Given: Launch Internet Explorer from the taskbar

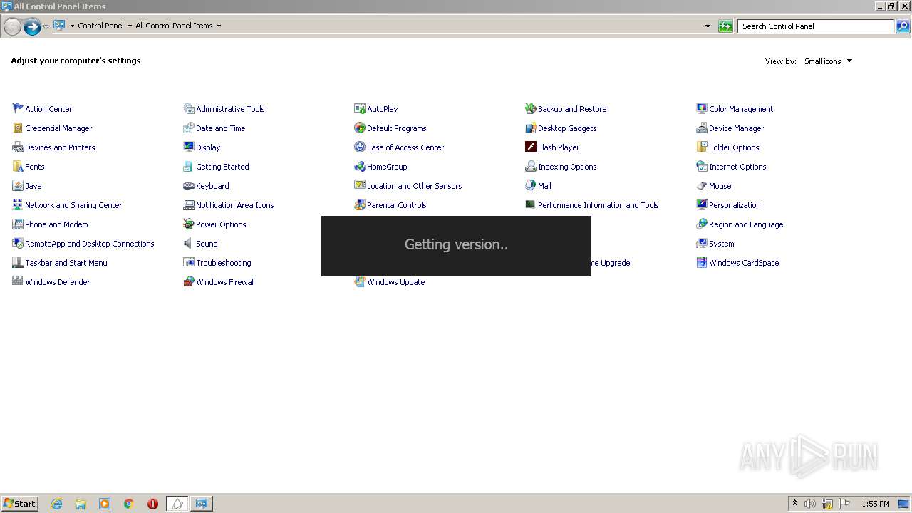Looking at the screenshot, I should (57, 504).
